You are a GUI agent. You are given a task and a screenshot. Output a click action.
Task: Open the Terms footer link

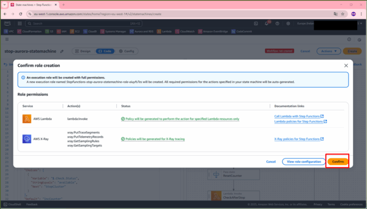click(331, 204)
